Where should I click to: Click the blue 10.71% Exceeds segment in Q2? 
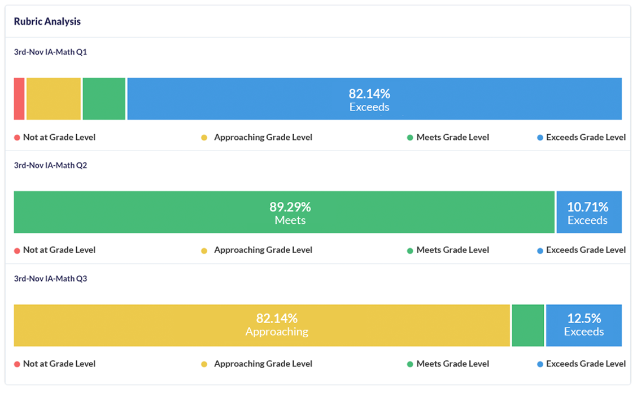click(589, 212)
